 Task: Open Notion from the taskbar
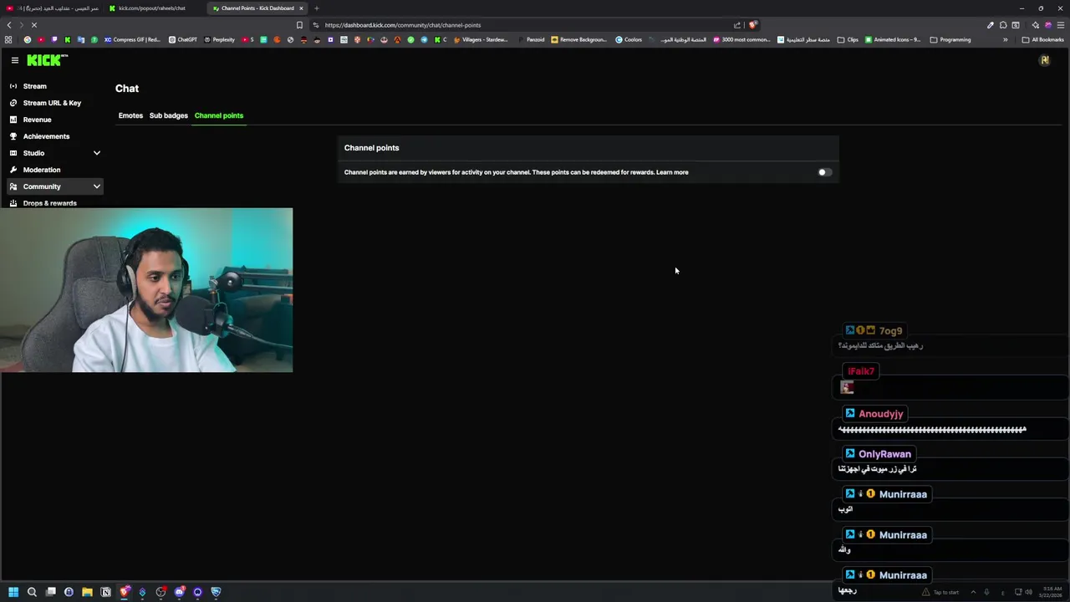[x=105, y=592]
